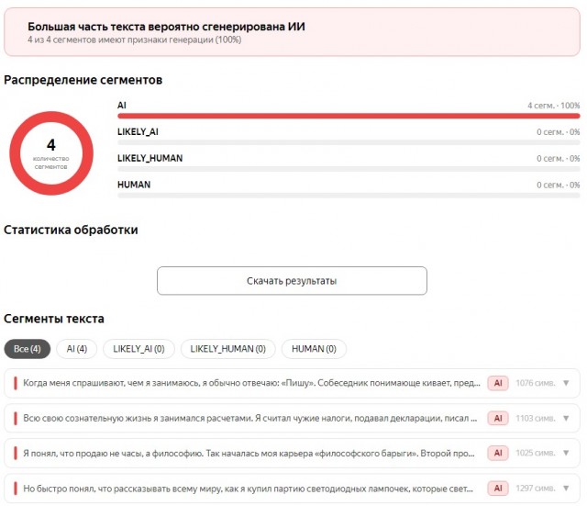Click the 'HUMAN' category label in distribution
The image size is (587, 506).
[134, 185]
